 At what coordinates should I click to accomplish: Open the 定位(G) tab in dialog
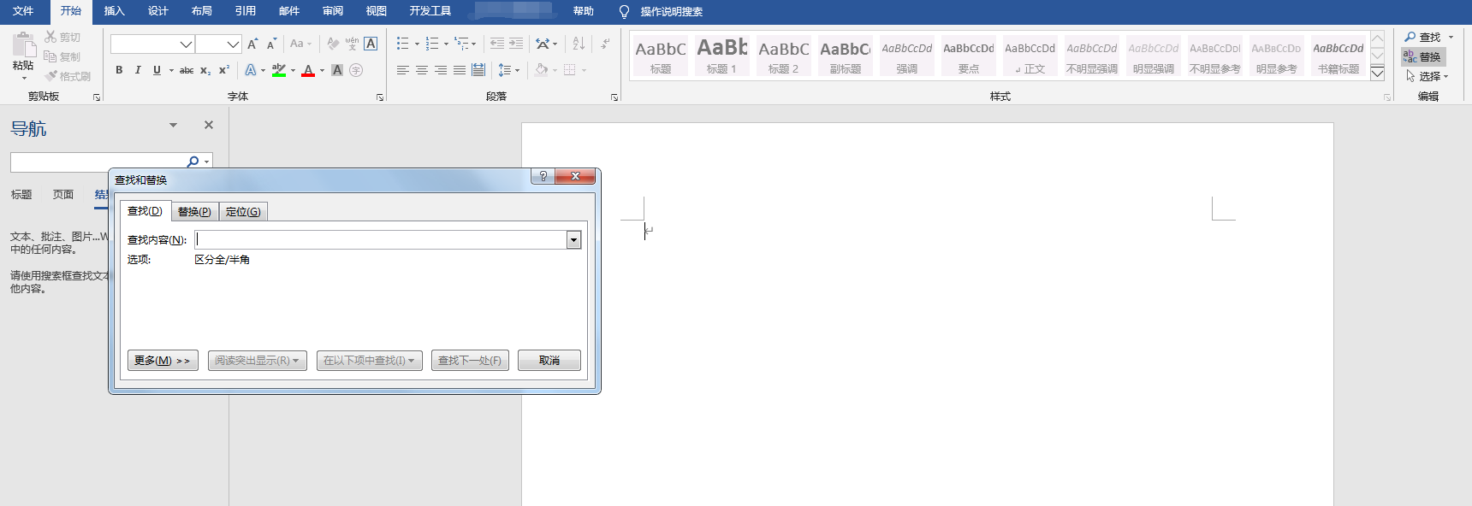pyautogui.click(x=243, y=212)
